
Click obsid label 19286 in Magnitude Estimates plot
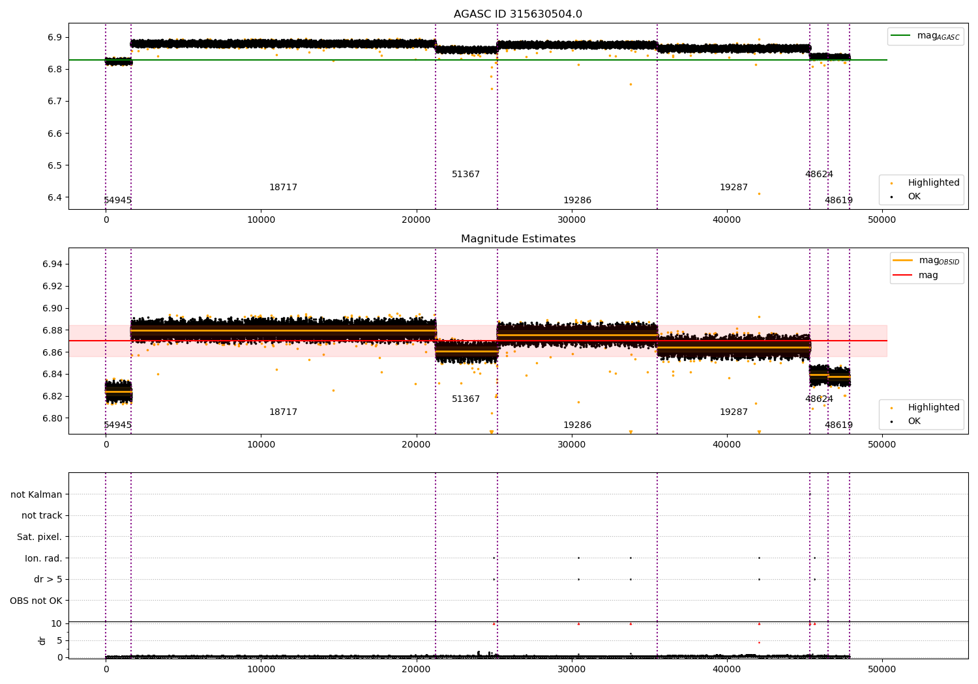point(577,425)
